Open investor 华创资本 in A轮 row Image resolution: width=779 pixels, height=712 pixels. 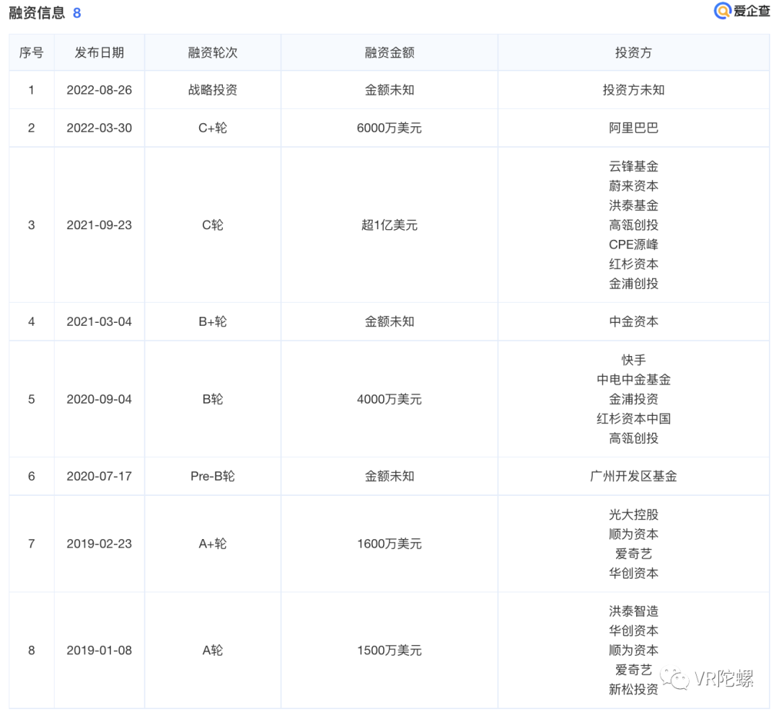[x=633, y=631]
